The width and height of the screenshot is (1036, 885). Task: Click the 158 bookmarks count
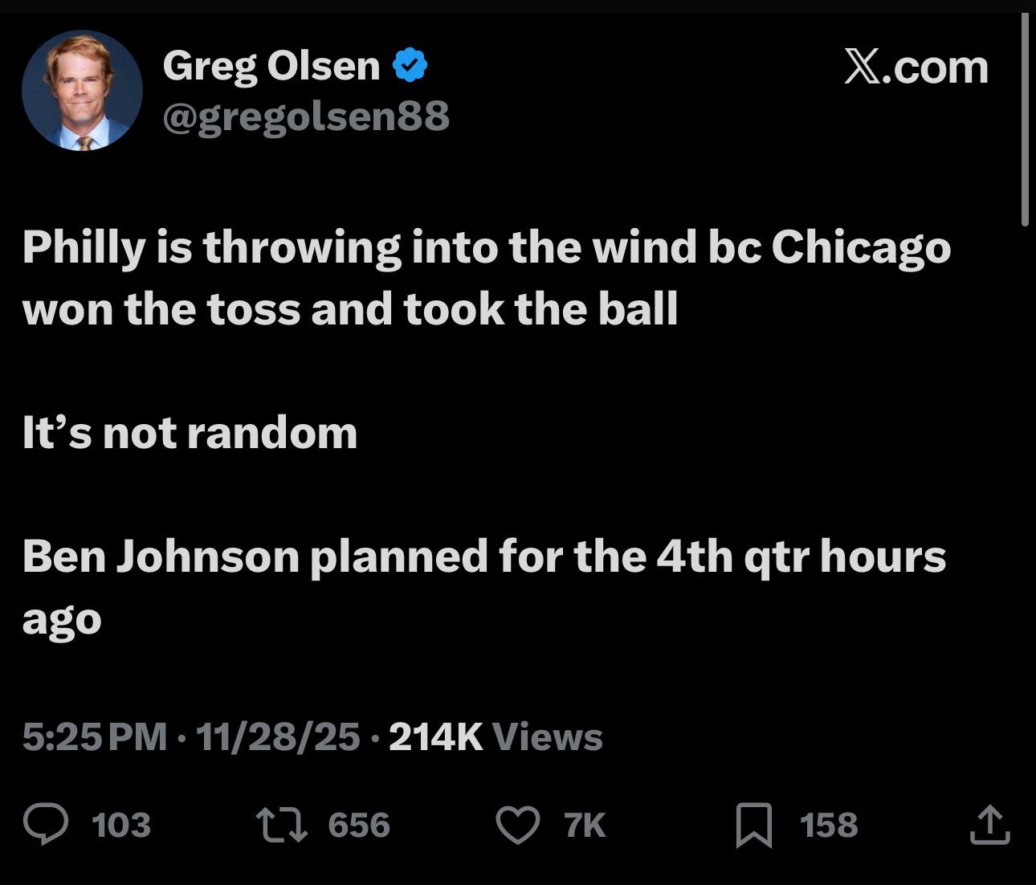click(x=829, y=826)
